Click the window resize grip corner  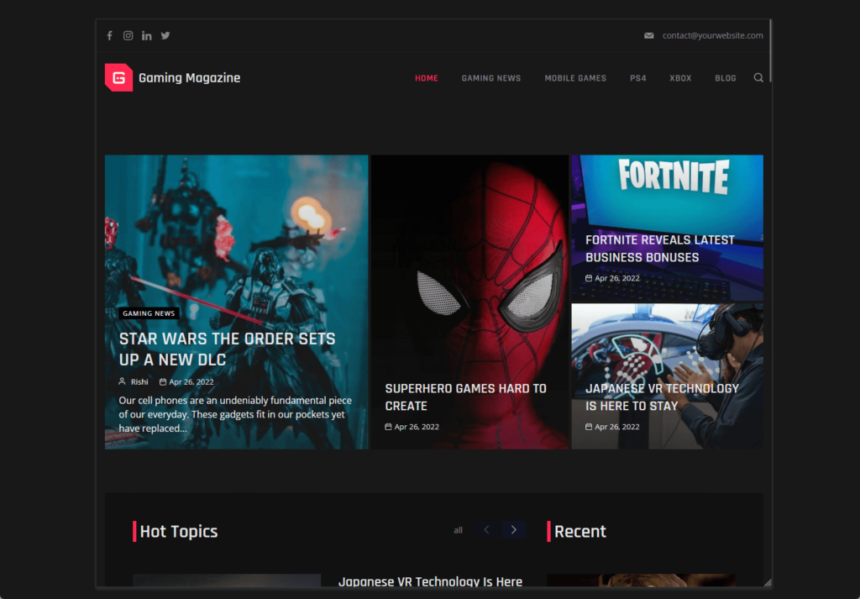tap(768, 583)
